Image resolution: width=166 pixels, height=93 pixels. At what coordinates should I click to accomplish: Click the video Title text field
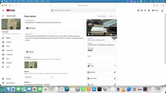point(54,22)
